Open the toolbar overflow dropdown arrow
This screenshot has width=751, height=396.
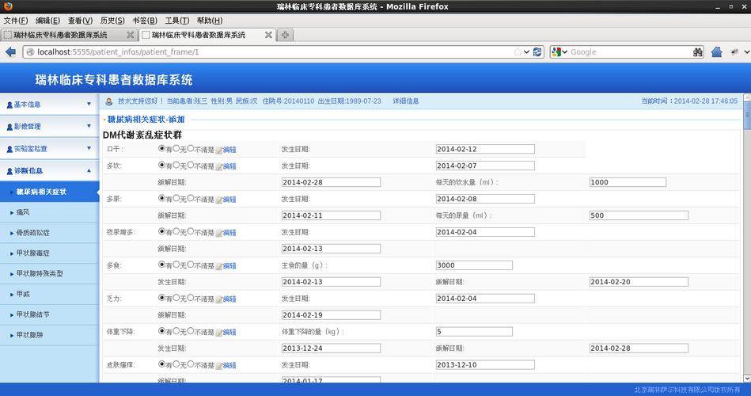[x=747, y=51]
